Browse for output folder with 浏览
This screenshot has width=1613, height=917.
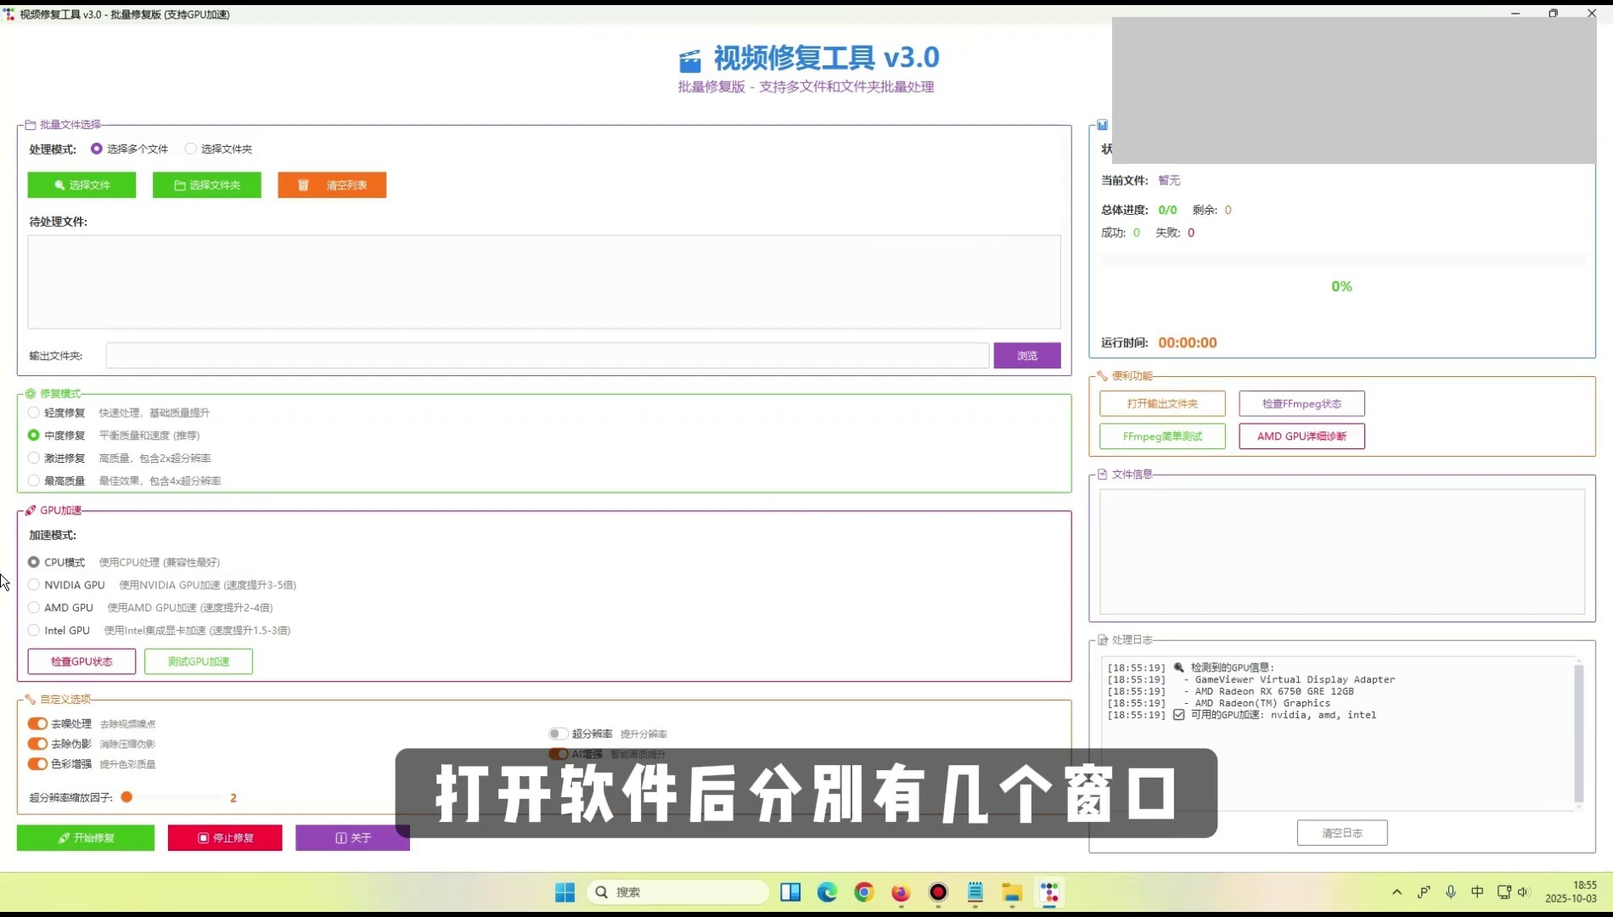1027,356
